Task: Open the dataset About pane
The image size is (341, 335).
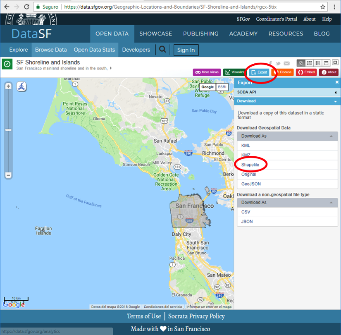Action: pyautogui.click(x=329, y=72)
